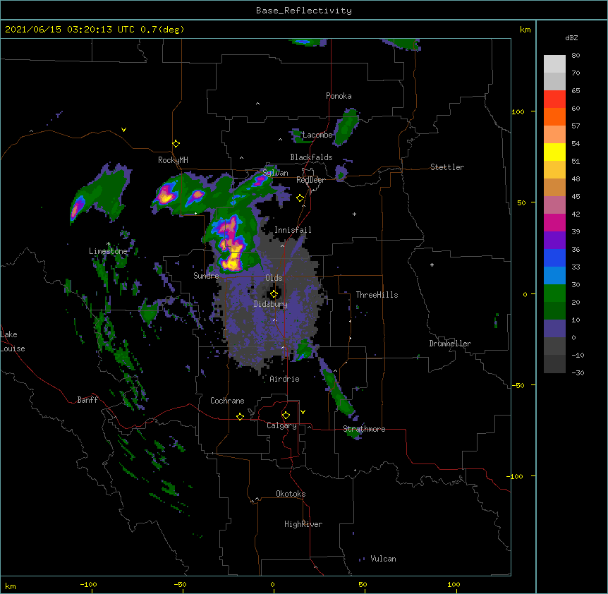Click the Didsbury city label
Image resolution: width=608 pixels, height=594 pixels.
point(271,304)
